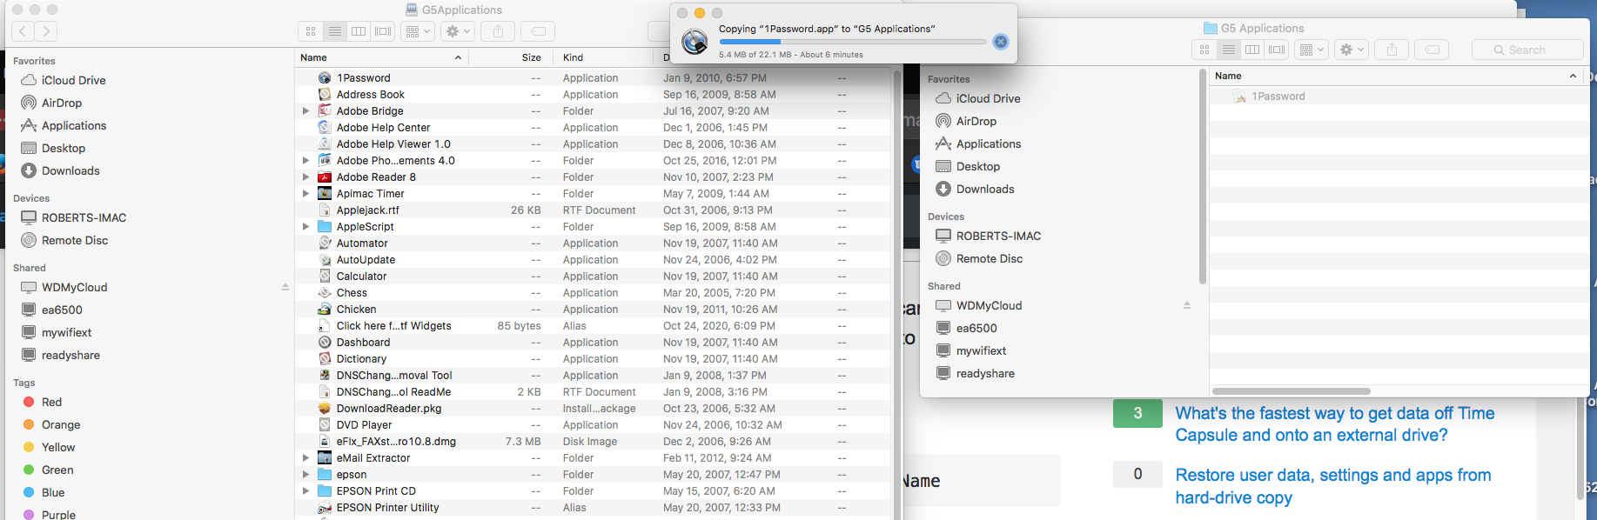Viewport: 1597px width, 520px height.
Task: Click the 1Password icon in the destination window
Action: [1239, 97]
